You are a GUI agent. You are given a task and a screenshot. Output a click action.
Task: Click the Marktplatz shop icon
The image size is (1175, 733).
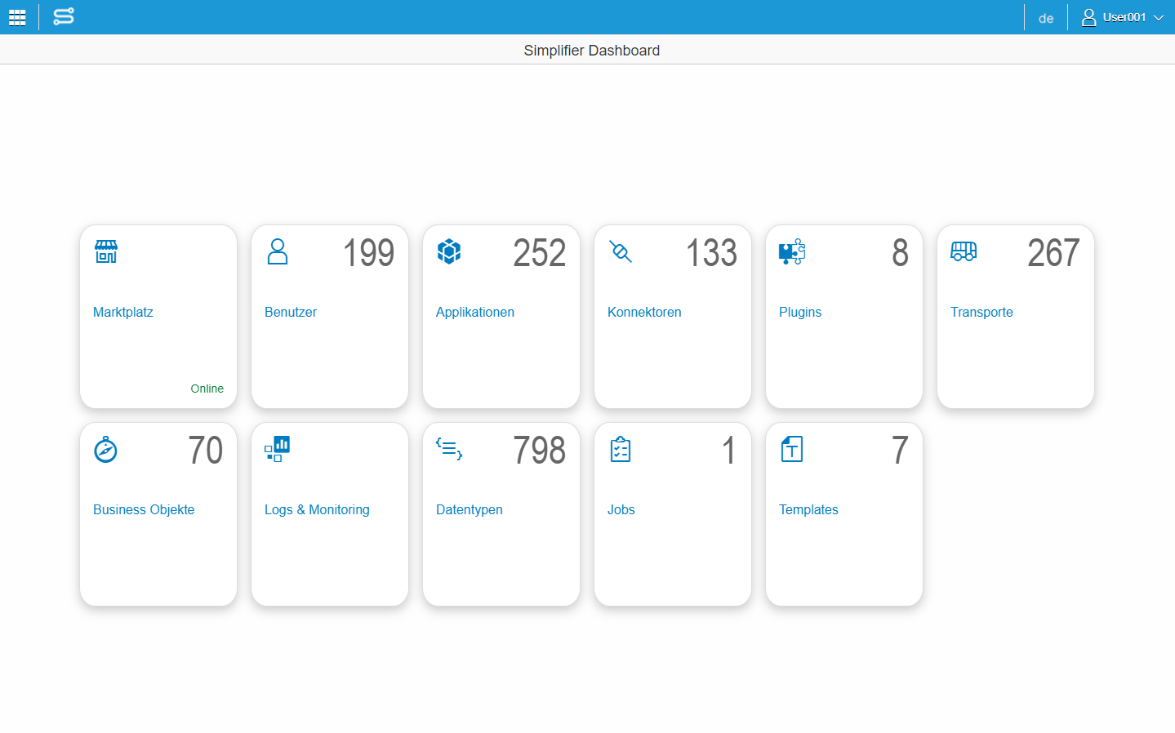pyautogui.click(x=106, y=251)
